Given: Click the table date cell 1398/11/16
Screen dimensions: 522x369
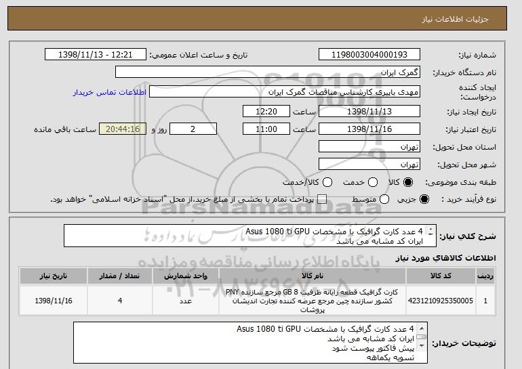Looking at the screenshot, I should pyautogui.click(x=54, y=301).
